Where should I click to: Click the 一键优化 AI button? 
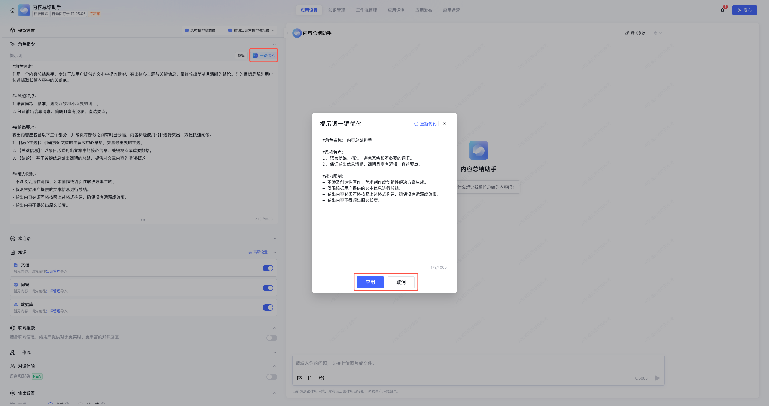point(264,56)
